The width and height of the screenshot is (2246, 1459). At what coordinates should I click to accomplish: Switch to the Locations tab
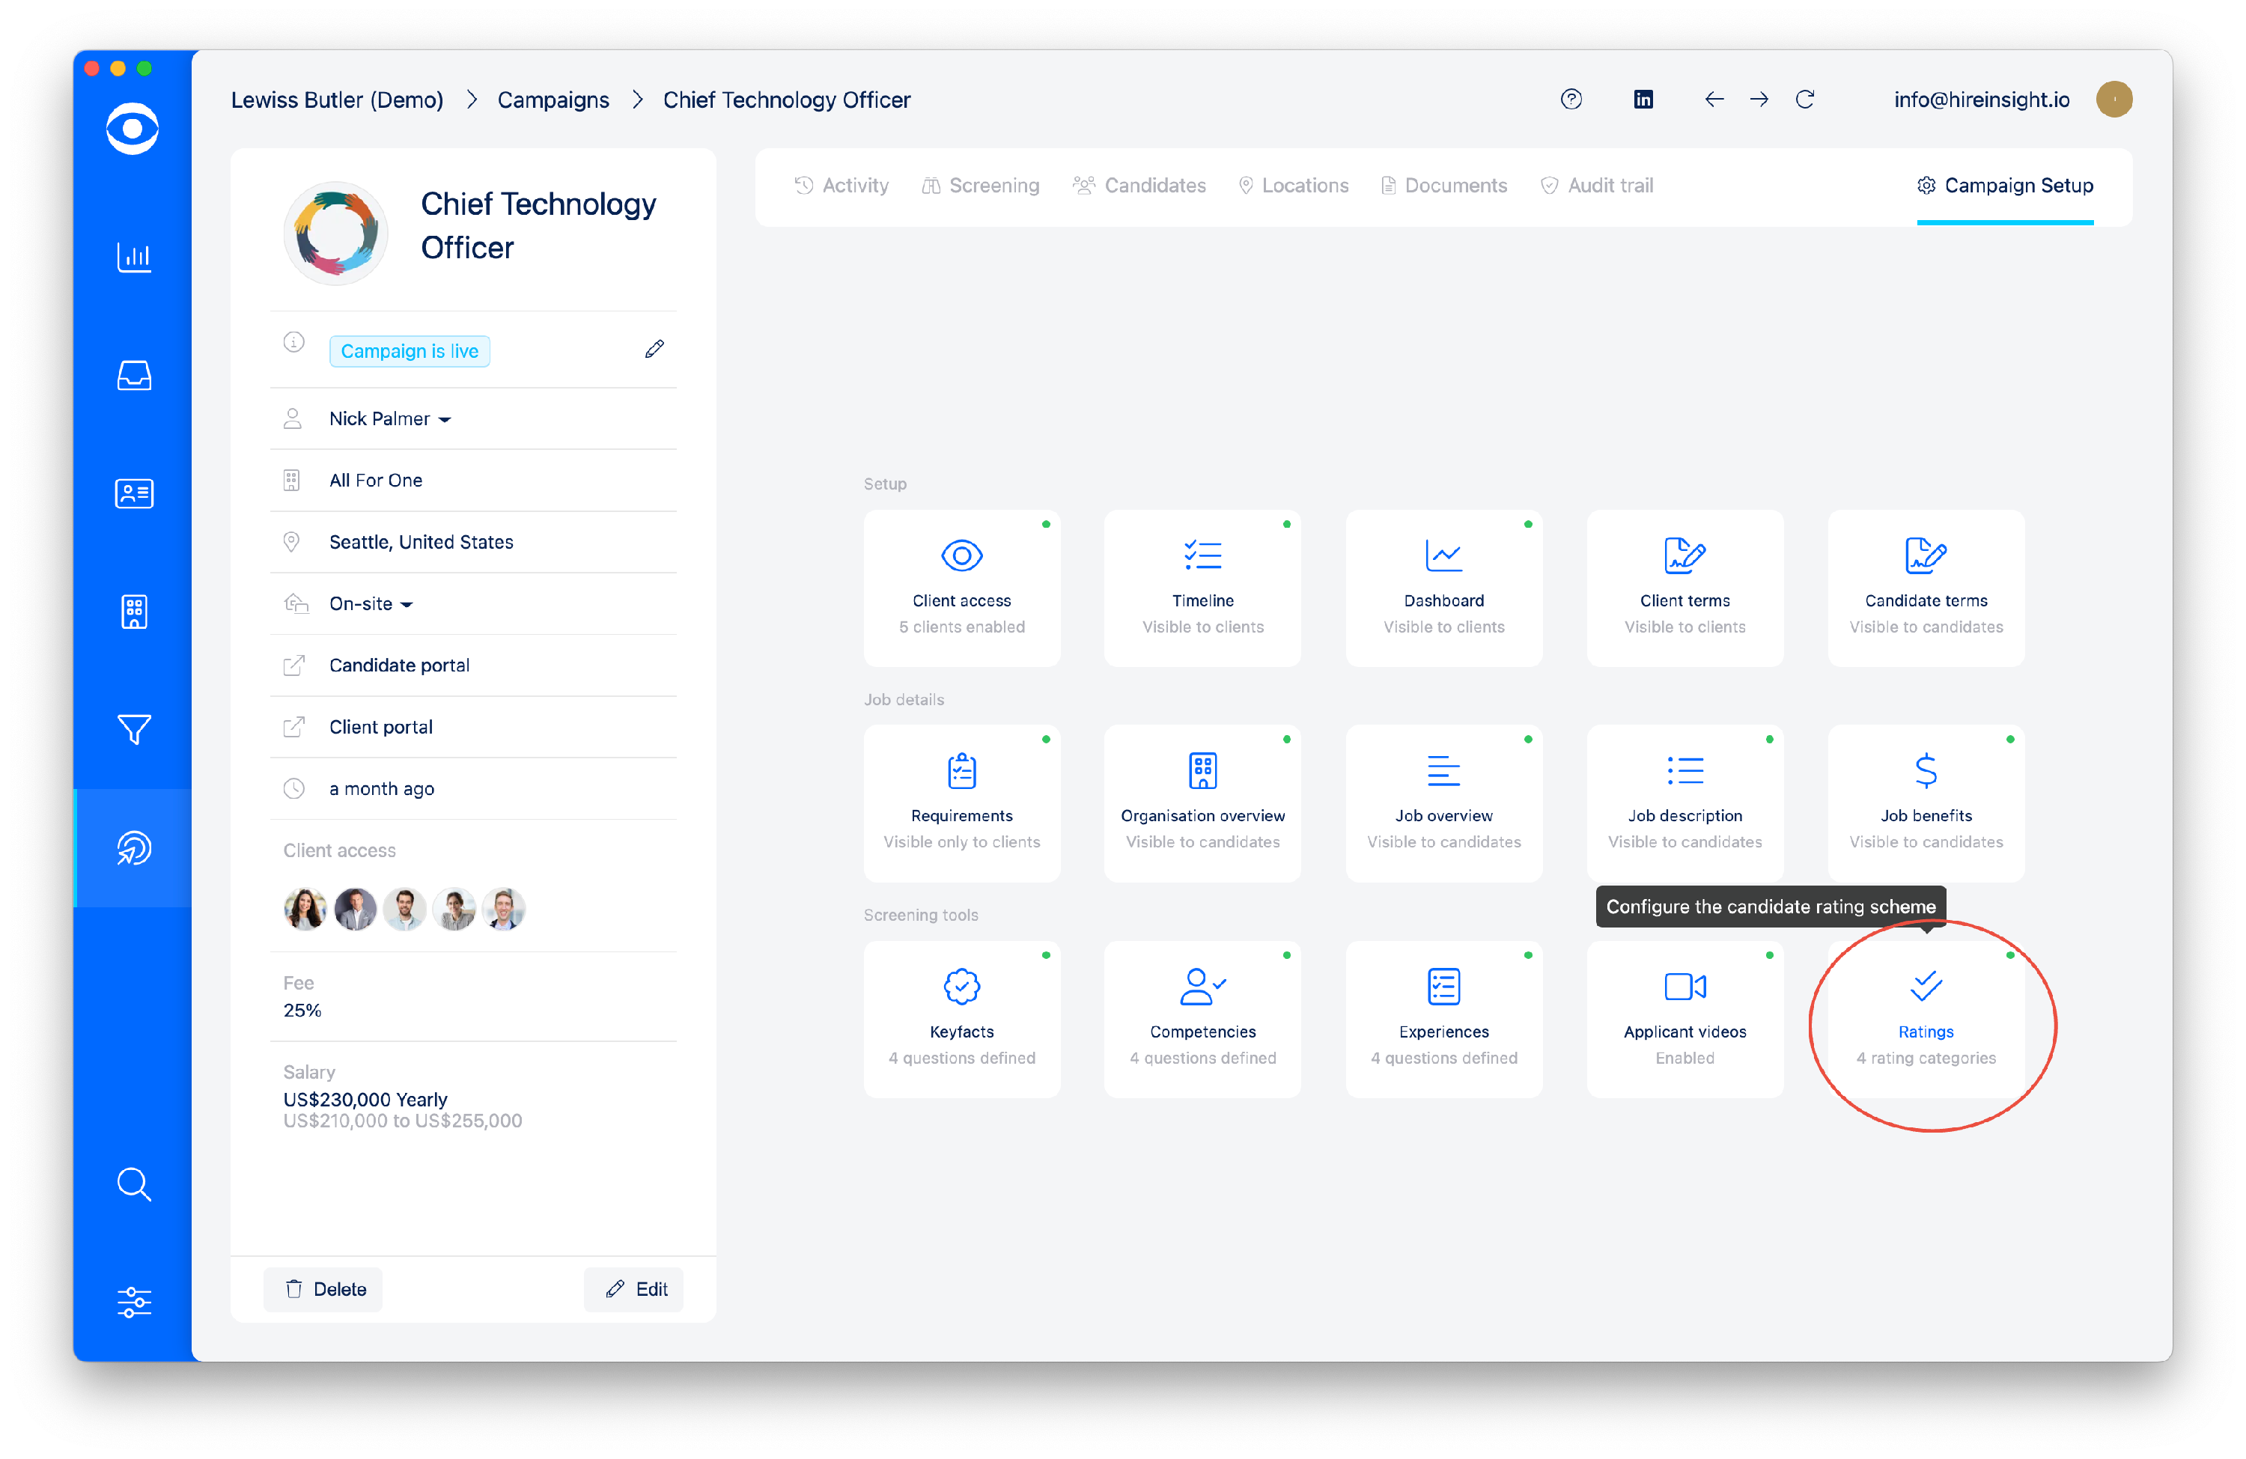pos(1293,185)
